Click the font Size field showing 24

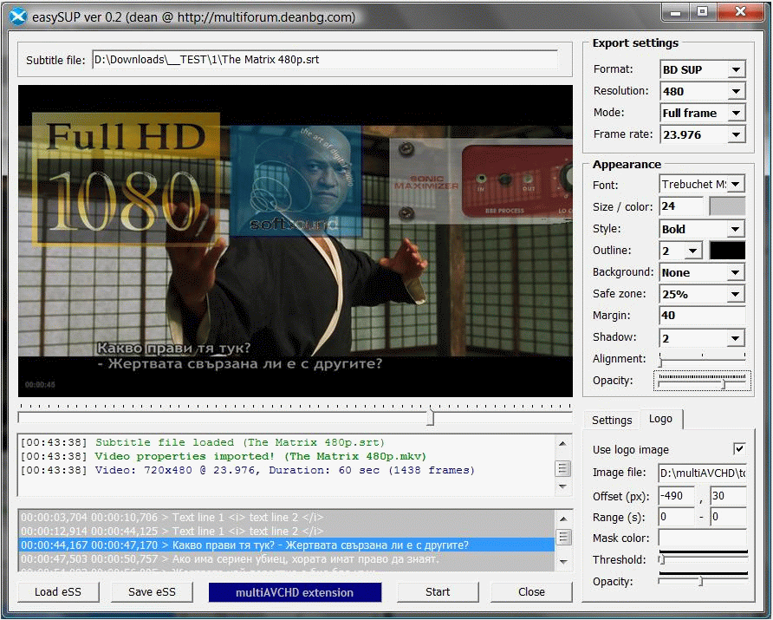[681, 206]
